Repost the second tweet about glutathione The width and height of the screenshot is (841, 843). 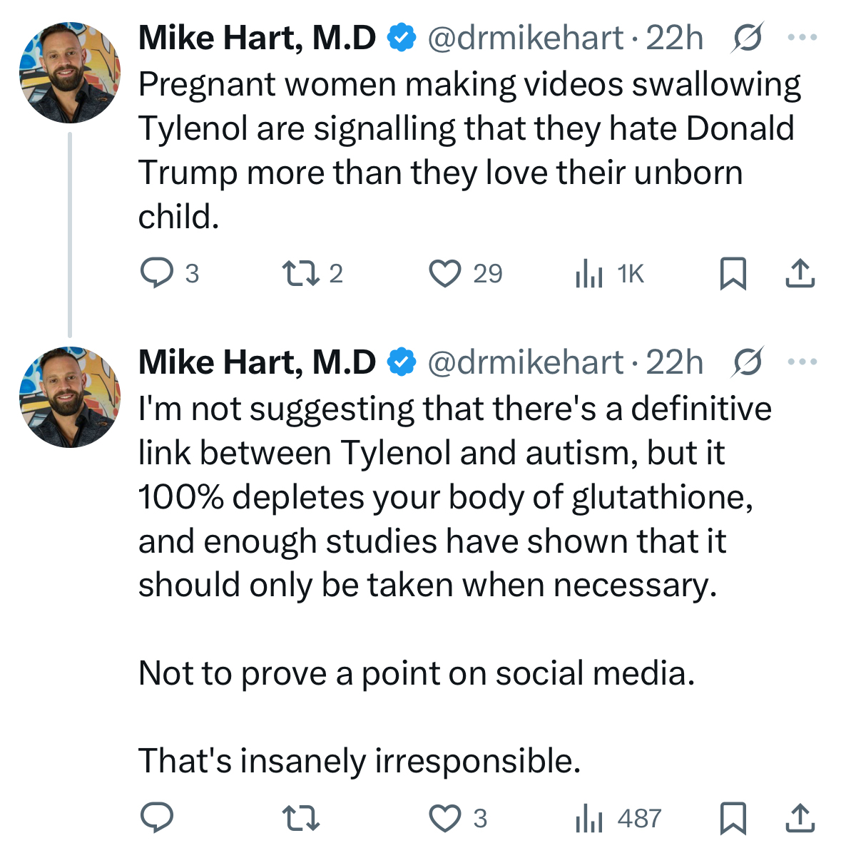tap(300, 817)
